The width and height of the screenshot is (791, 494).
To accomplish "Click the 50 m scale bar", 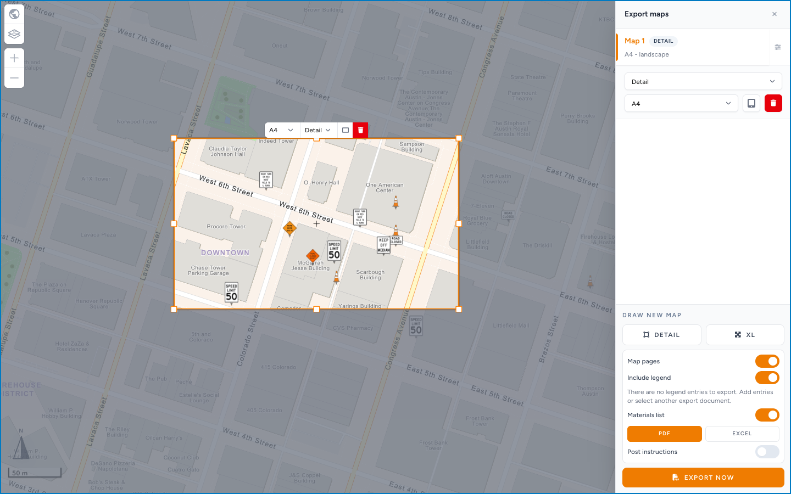I will click(x=34, y=473).
